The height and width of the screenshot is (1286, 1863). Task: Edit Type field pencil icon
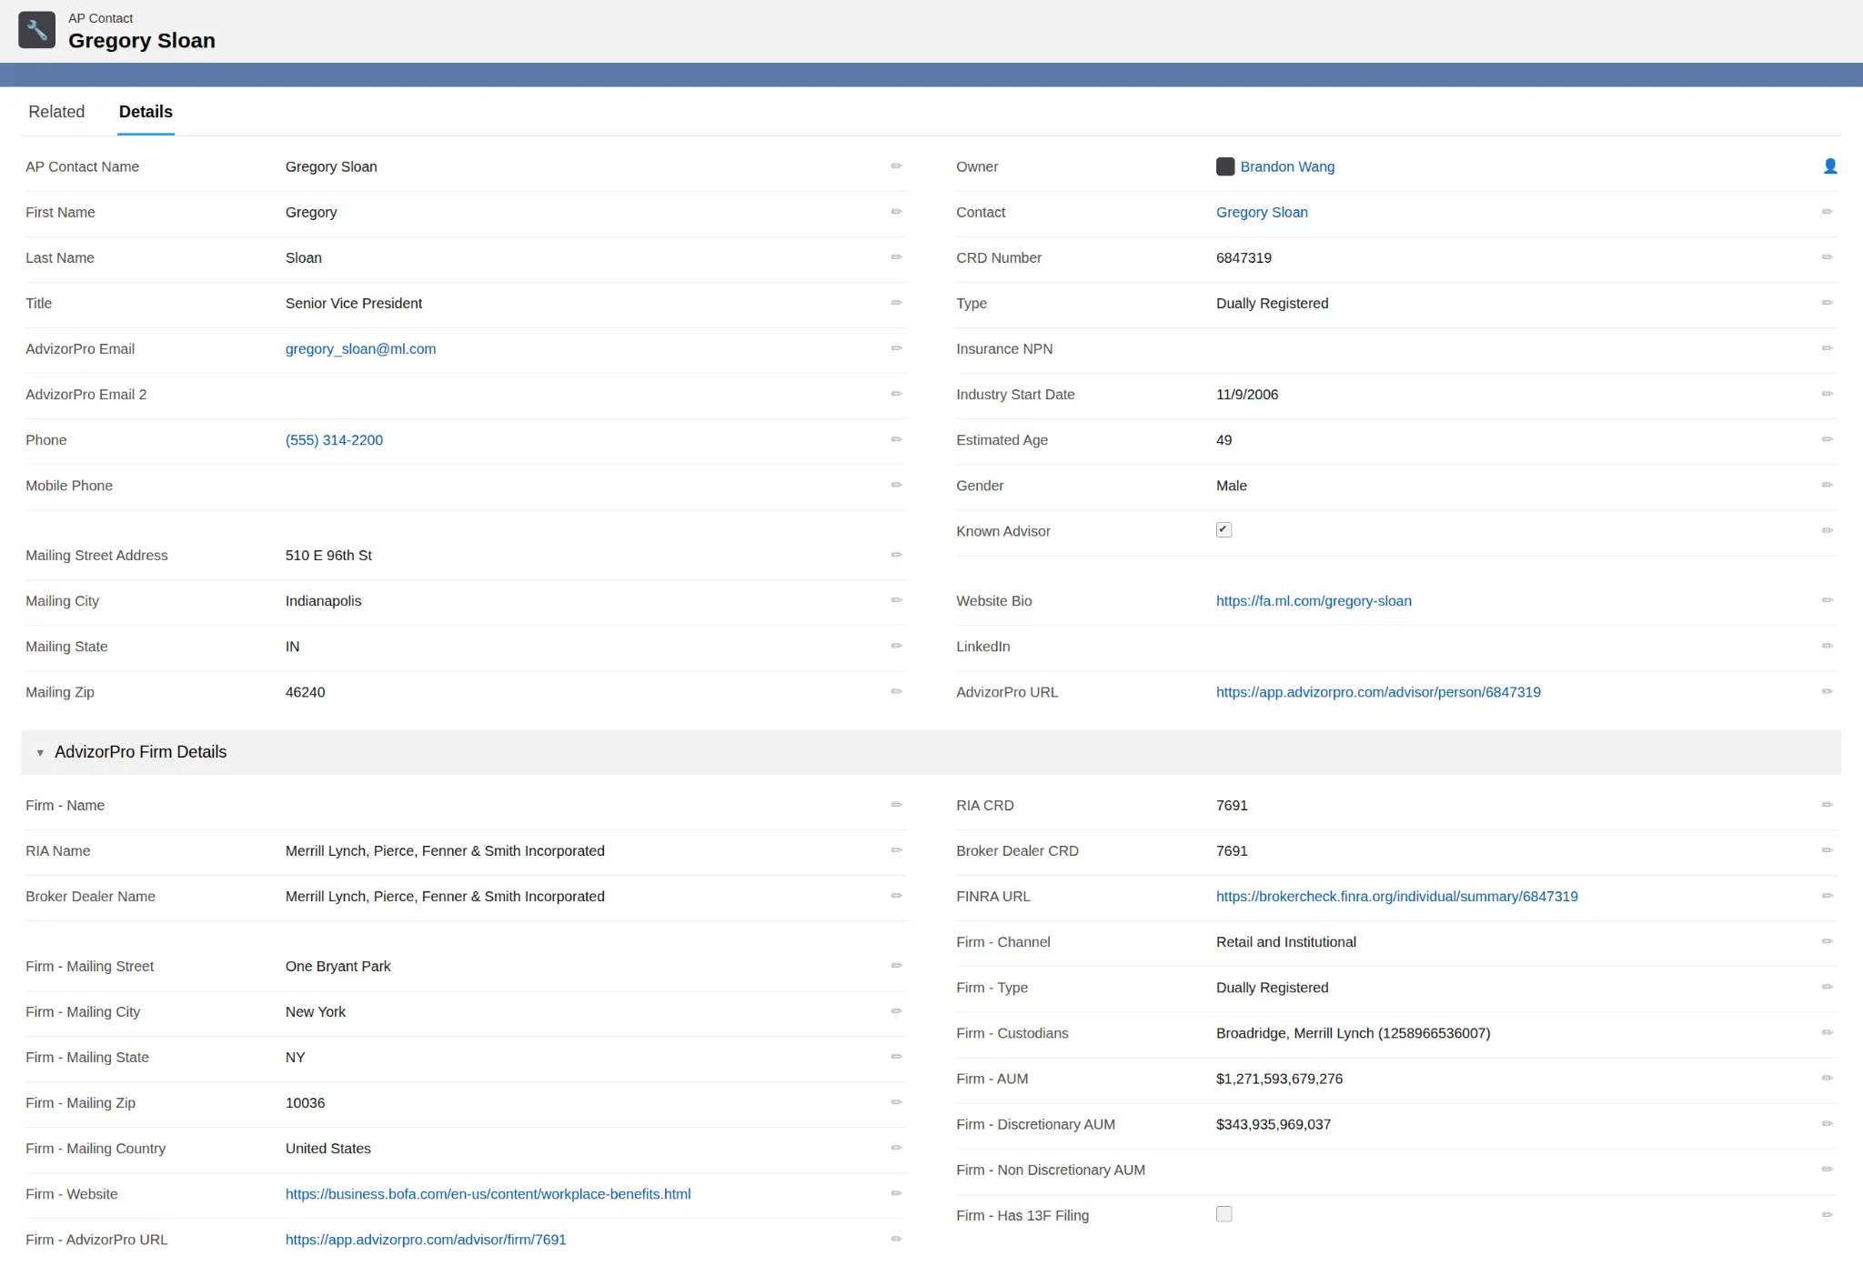coord(1827,303)
